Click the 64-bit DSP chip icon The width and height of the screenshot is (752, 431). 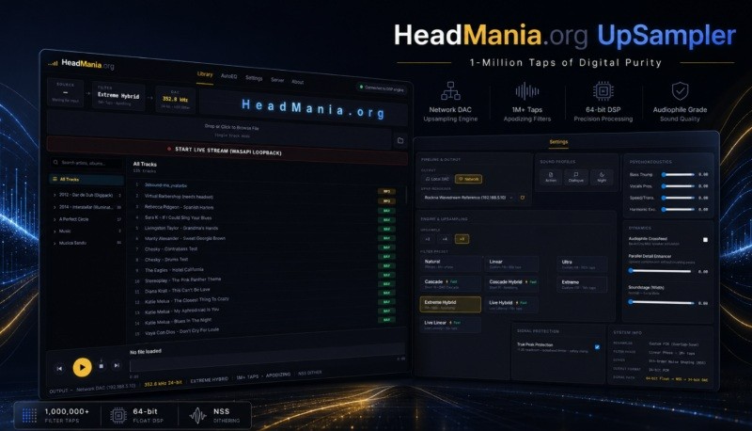603,90
